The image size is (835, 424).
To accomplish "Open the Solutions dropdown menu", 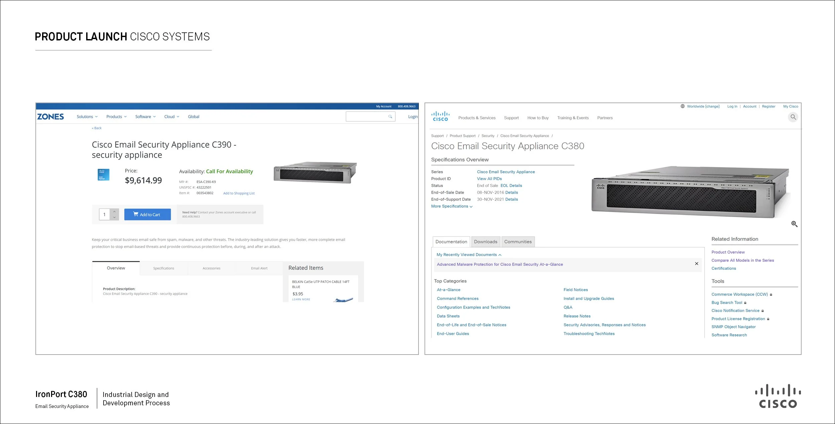I will (87, 117).
